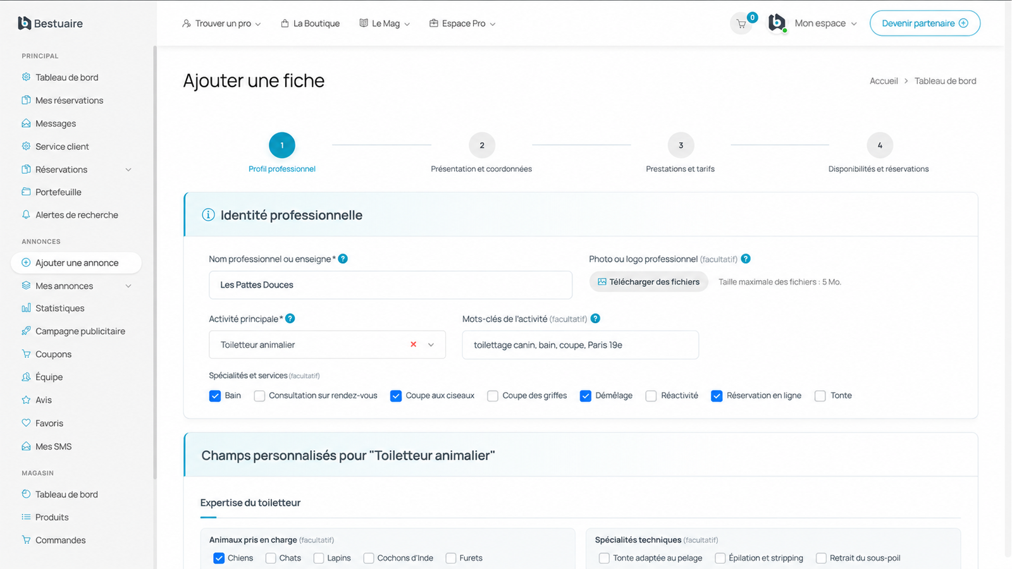1012x569 pixels.
Task: Go to step 3 Prestations et tarifs
Action: [681, 145]
